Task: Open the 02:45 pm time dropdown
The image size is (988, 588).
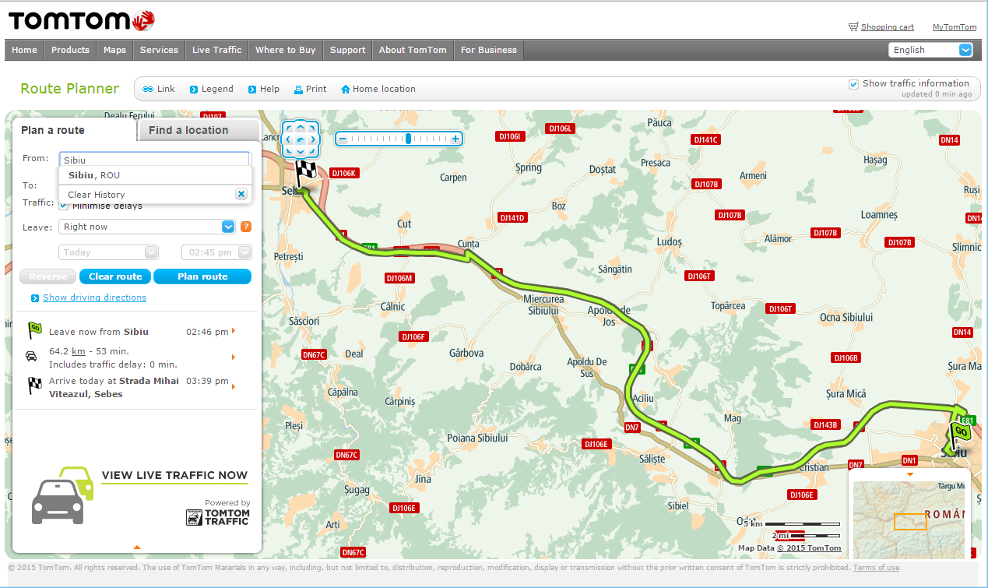Action: [216, 252]
